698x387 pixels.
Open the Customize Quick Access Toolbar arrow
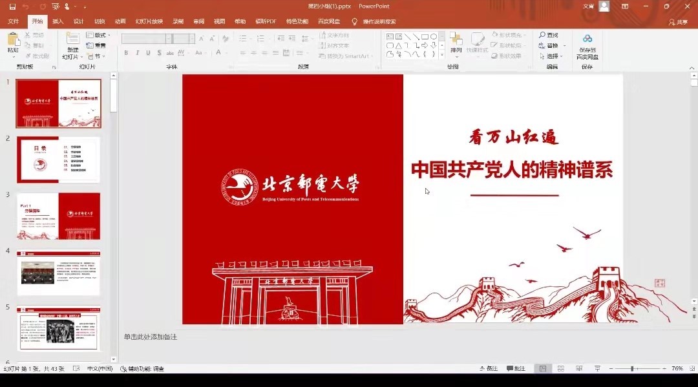85,6
